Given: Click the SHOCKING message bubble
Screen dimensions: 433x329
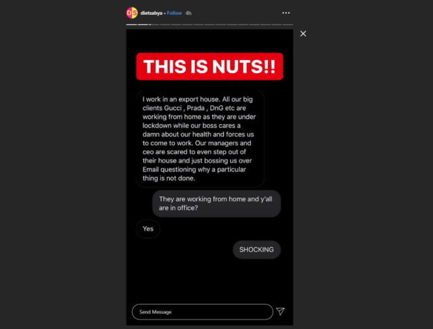Looking at the screenshot, I should (256, 250).
